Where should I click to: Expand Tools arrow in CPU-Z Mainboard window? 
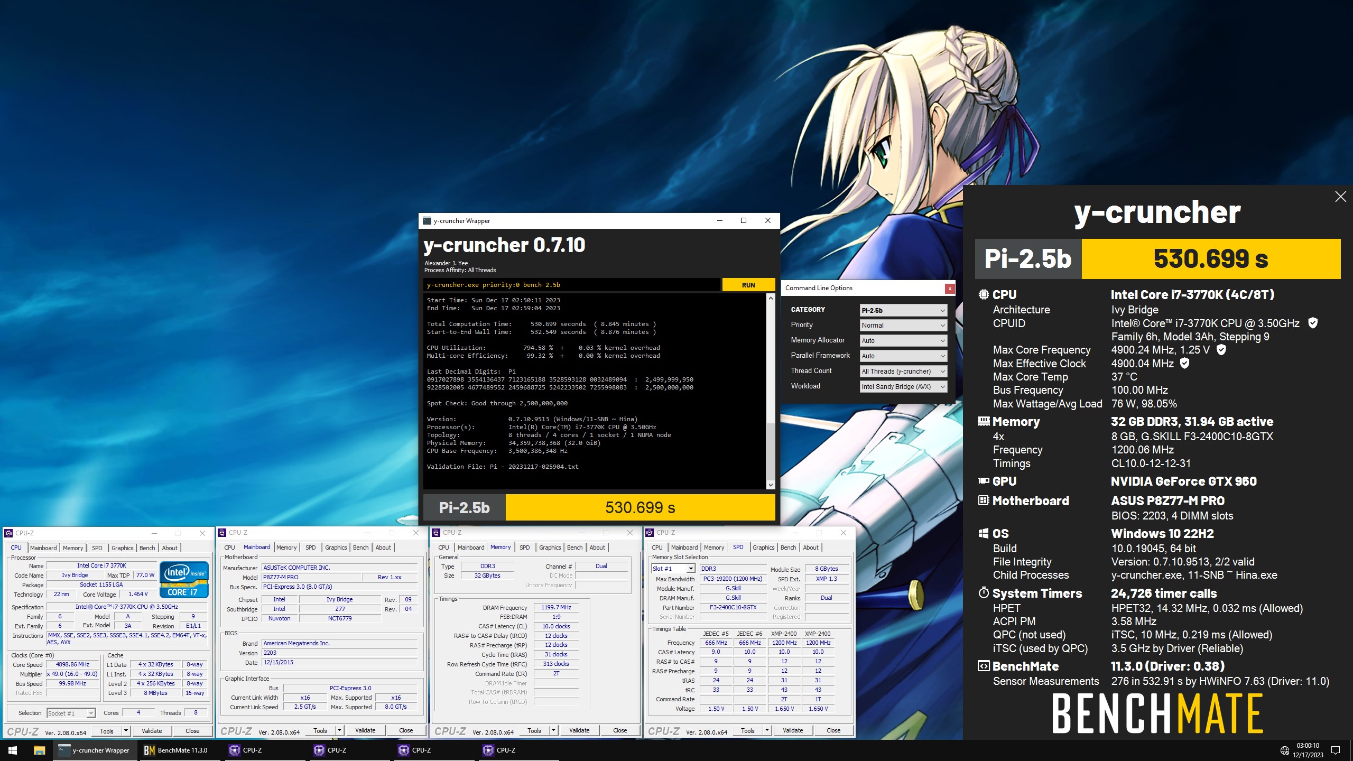pyautogui.click(x=339, y=731)
